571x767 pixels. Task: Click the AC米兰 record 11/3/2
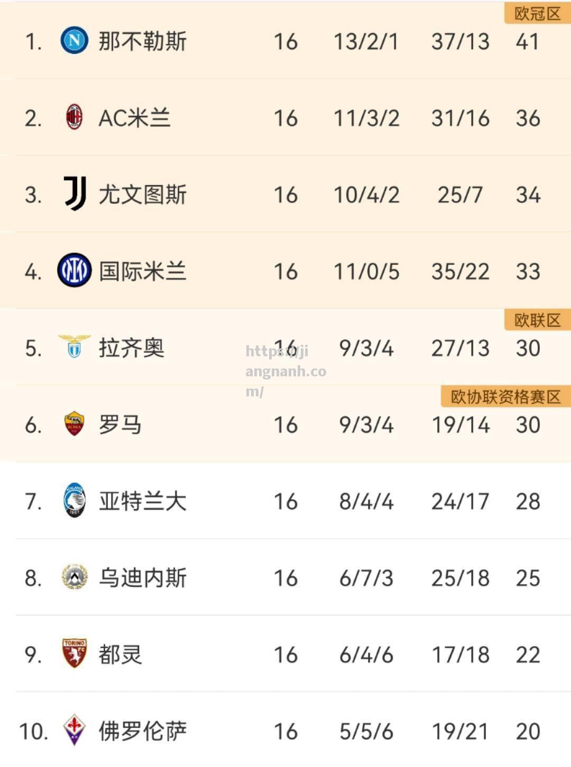[x=366, y=118]
